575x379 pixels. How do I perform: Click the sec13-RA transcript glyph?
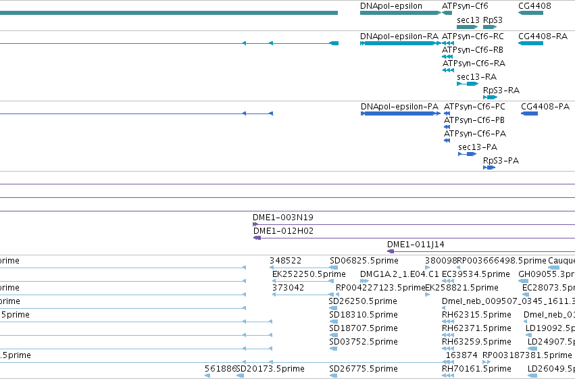tap(468, 84)
